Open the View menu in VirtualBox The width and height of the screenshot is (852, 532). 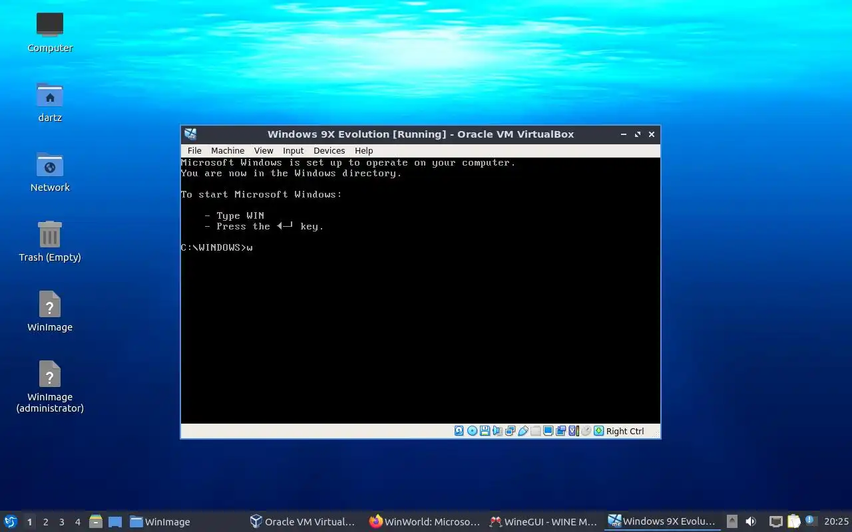(264, 150)
